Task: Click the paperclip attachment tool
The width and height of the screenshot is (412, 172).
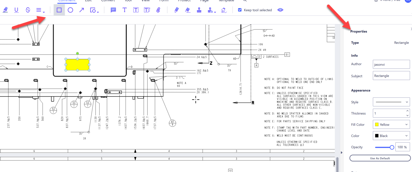Action: tap(158, 10)
